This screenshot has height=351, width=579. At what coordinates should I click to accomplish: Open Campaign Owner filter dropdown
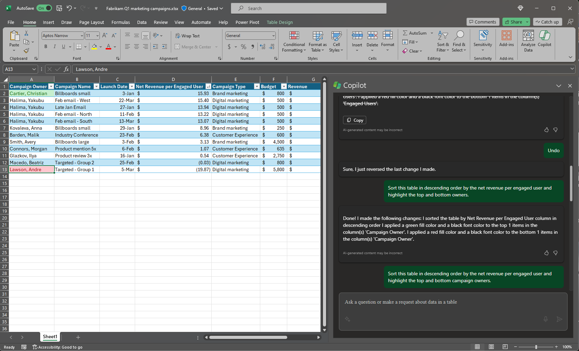tap(51, 86)
